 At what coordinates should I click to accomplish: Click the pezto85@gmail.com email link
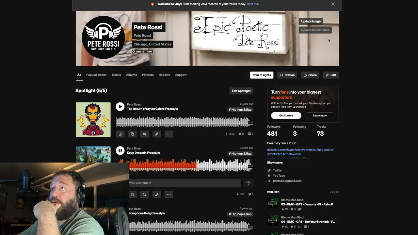[287, 181]
